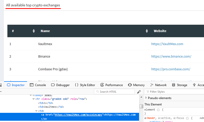Image resolution: width=204 pixels, height=122 pixels.
Task: Collapse the td node containing the link
Action: (36, 111)
